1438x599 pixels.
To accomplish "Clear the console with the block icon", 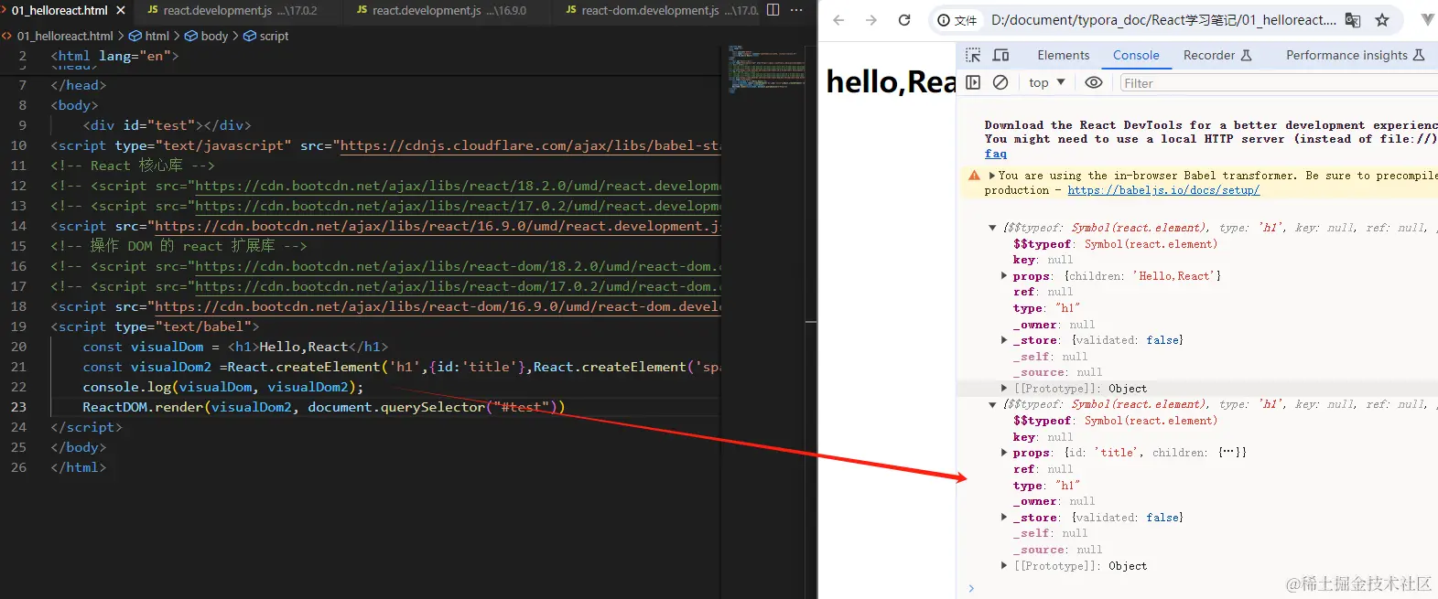I will click(x=1000, y=82).
